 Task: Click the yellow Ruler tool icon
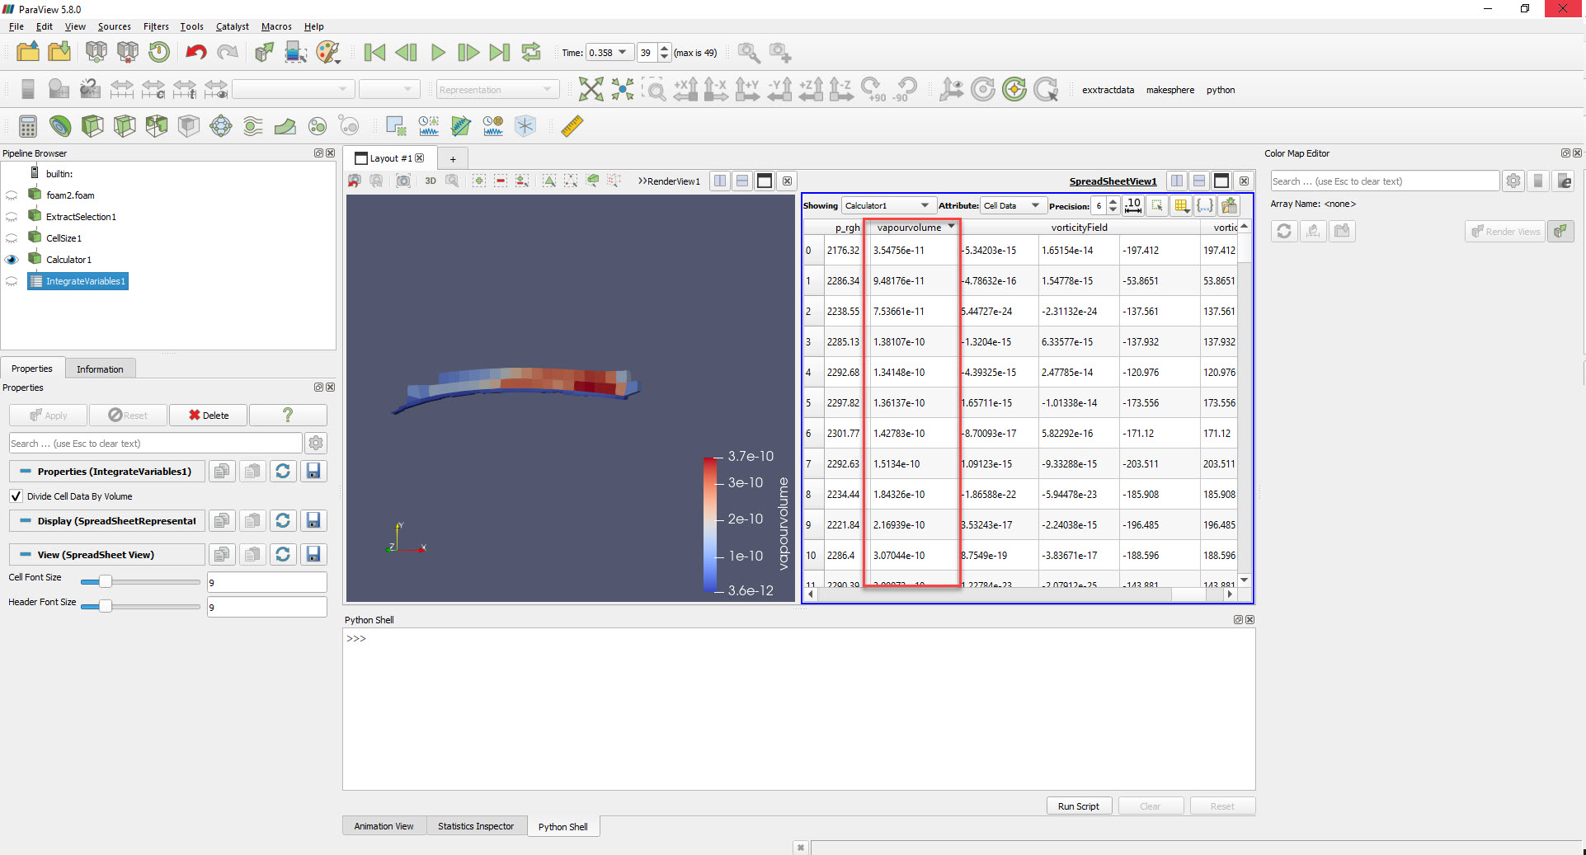click(x=572, y=126)
